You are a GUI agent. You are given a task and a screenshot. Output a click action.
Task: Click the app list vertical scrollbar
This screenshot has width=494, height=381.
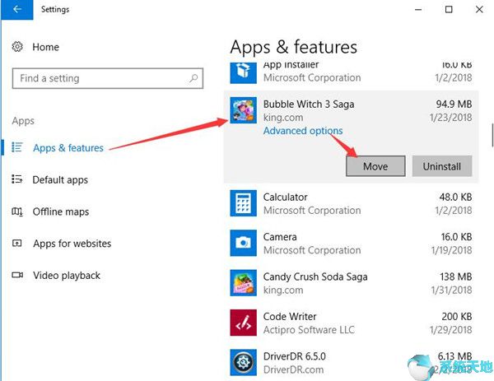(x=491, y=132)
